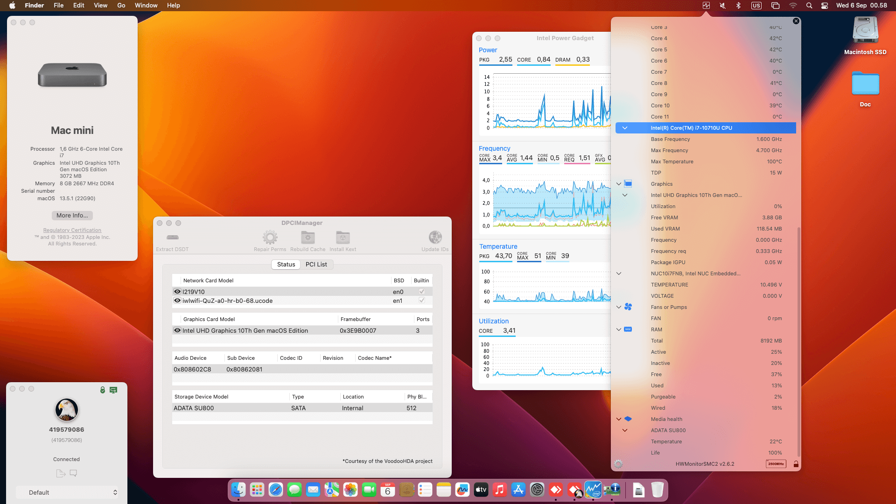Click the More Info... button

click(72, 215)
